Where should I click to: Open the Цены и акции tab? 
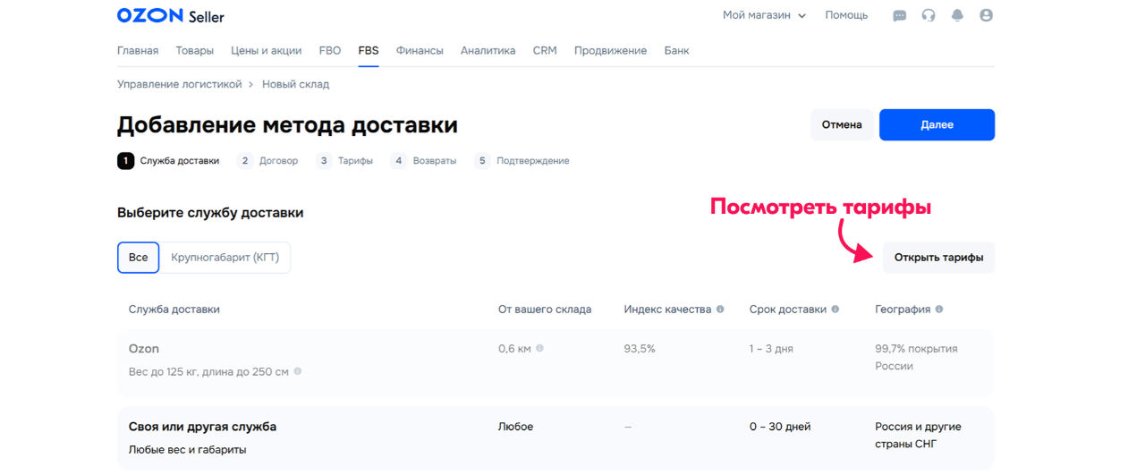pyautogui.click(x=266, y=51)
